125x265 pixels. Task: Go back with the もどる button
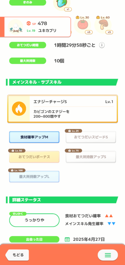tap(17, 255)
